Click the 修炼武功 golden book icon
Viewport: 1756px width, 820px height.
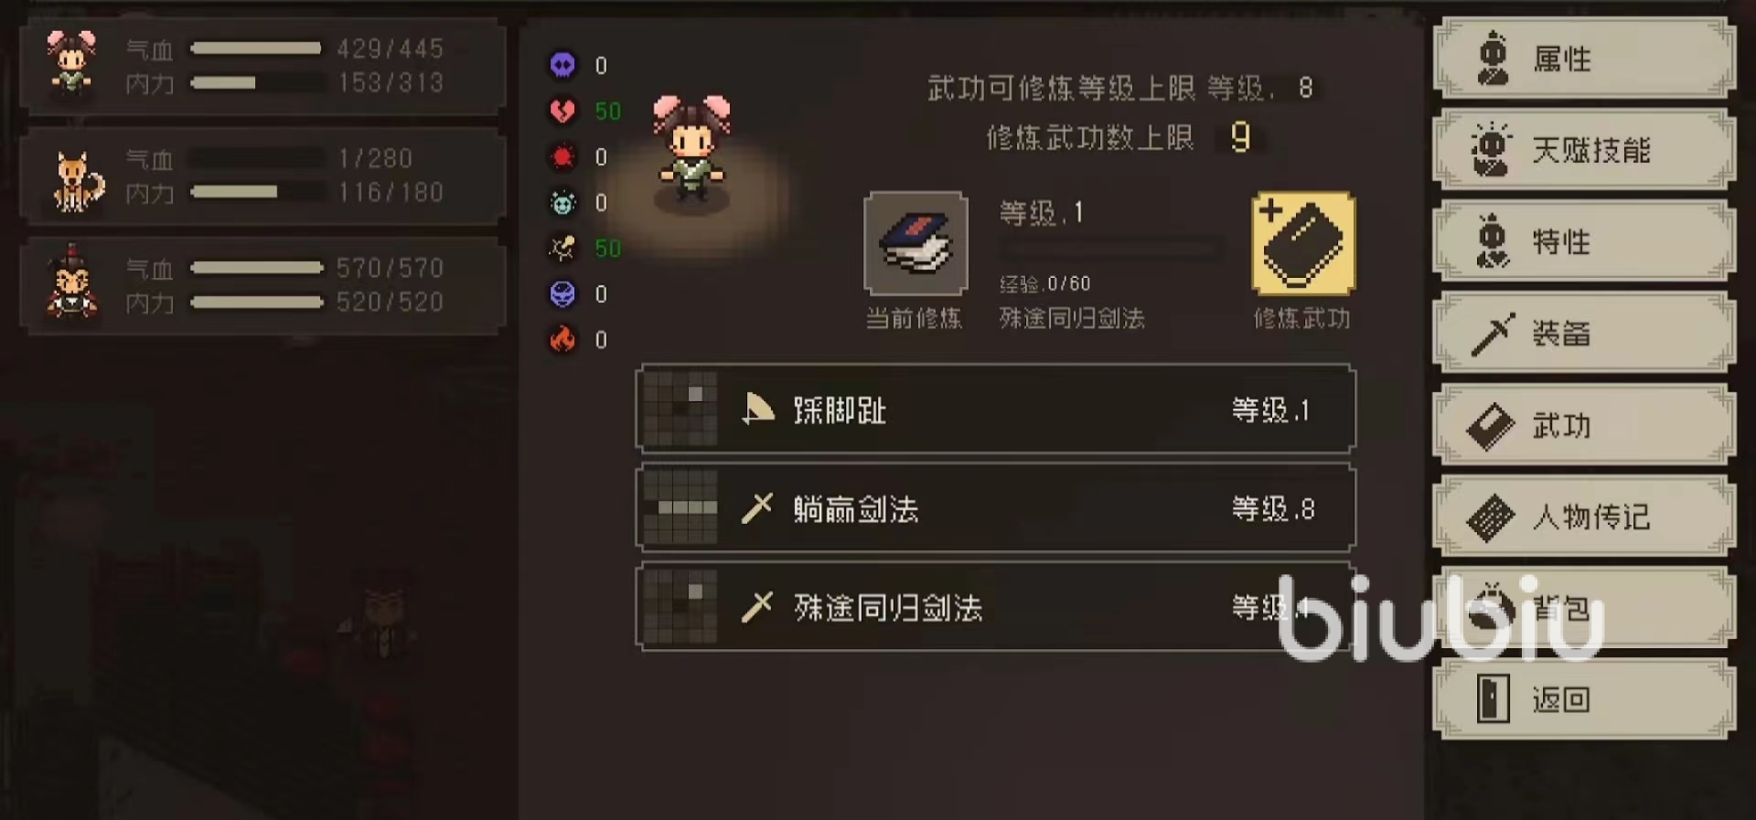[1303, 243]
